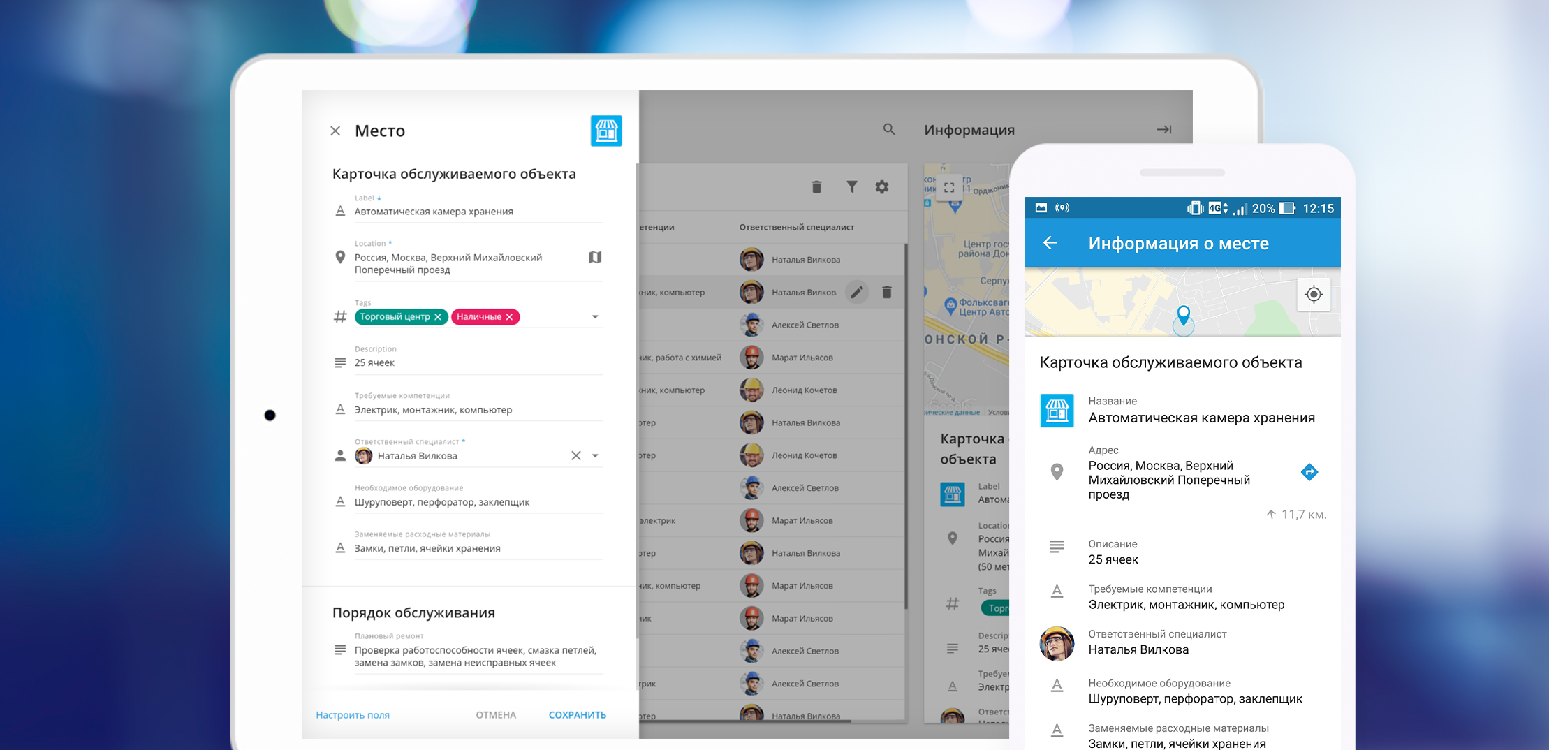Image resolution: width=1549 pixels, height=750 pixels.
Task: Click the СОХРАНИТЬ button
Action: coord(578,715)
